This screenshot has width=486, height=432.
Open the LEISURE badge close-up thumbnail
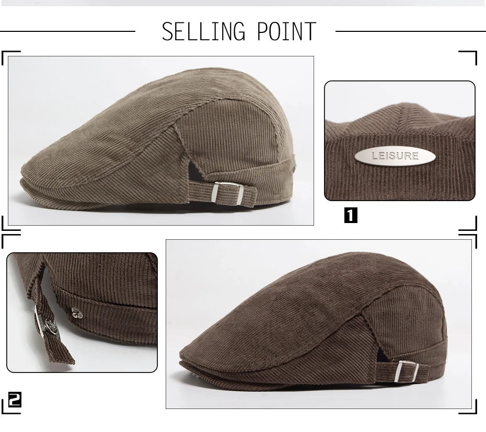tap(400, 141)
